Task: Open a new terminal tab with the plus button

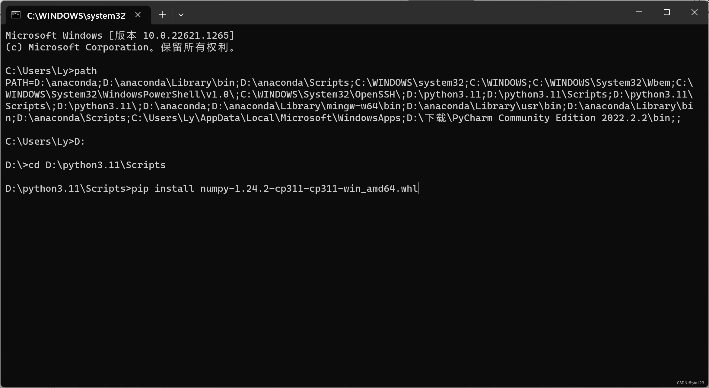Action: tap(163, 14)
